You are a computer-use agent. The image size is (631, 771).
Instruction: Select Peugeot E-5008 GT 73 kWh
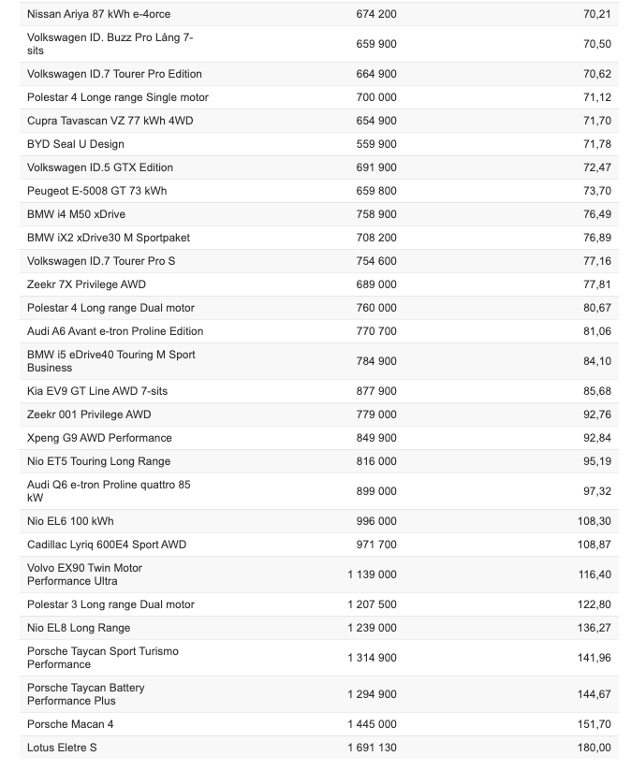pos(97,191)
